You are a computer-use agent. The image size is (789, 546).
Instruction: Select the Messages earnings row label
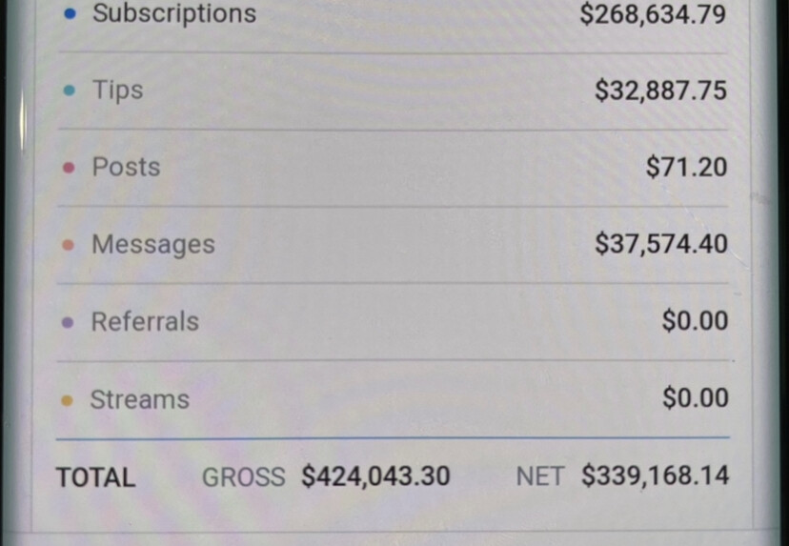(x=153, y=245)
